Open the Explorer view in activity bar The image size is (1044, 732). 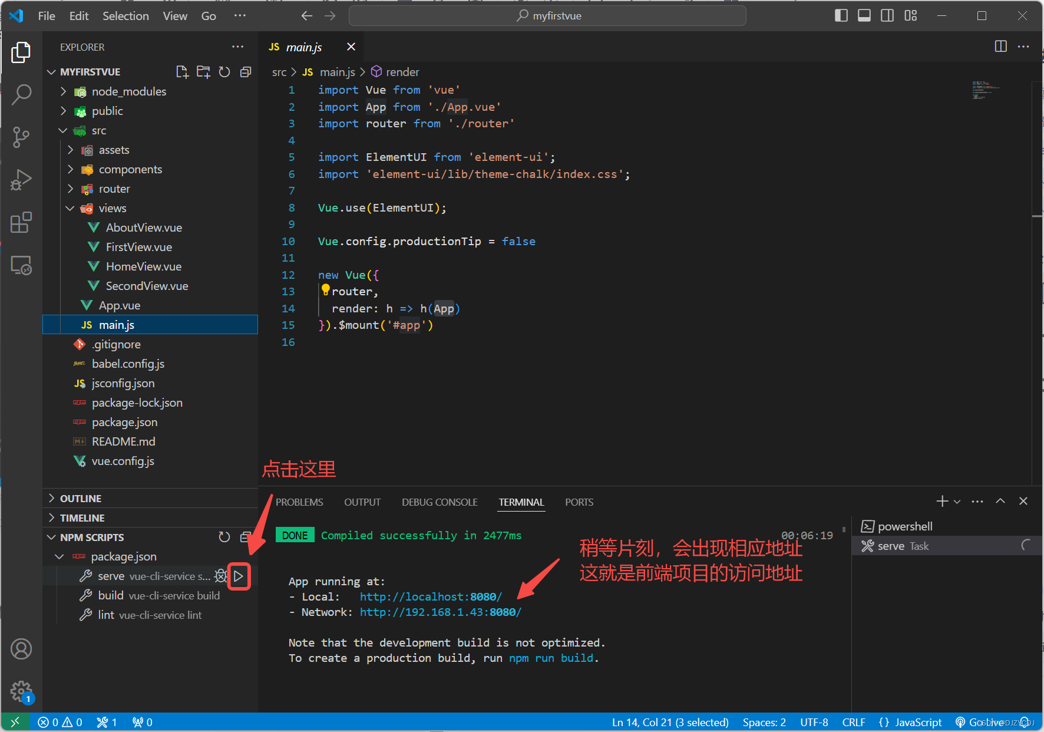pyautogui.click(x=21, y=52)
